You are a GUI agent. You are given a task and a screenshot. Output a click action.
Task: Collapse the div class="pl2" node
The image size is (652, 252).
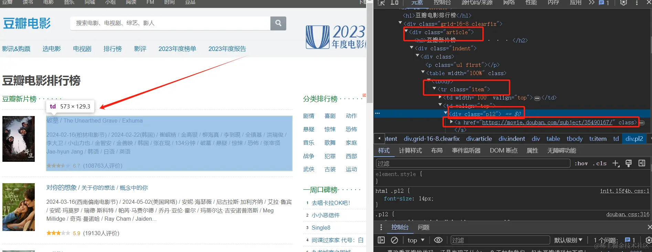click(446, 113)
